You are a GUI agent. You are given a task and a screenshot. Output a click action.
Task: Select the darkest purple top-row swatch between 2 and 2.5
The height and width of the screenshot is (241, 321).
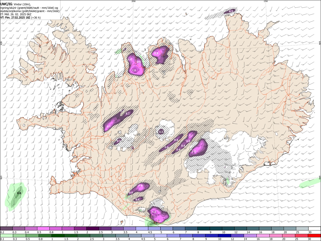tap(92, 229)
